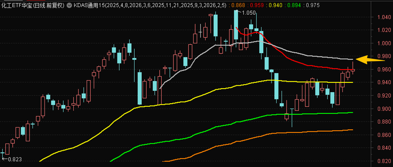Open the indicator dropdown icon beside the chart title
The height and width of the screenshot is (167, 393).
[x=69, y=5]
